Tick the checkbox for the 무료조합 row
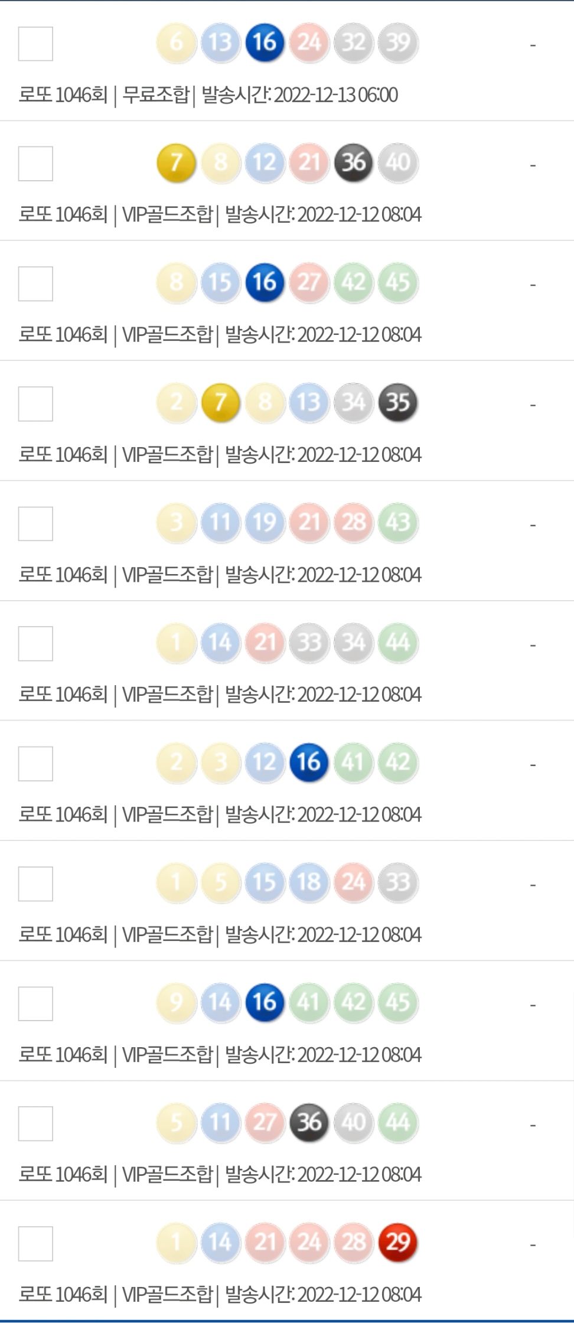 pyautogui.click(x=35, y=44)
